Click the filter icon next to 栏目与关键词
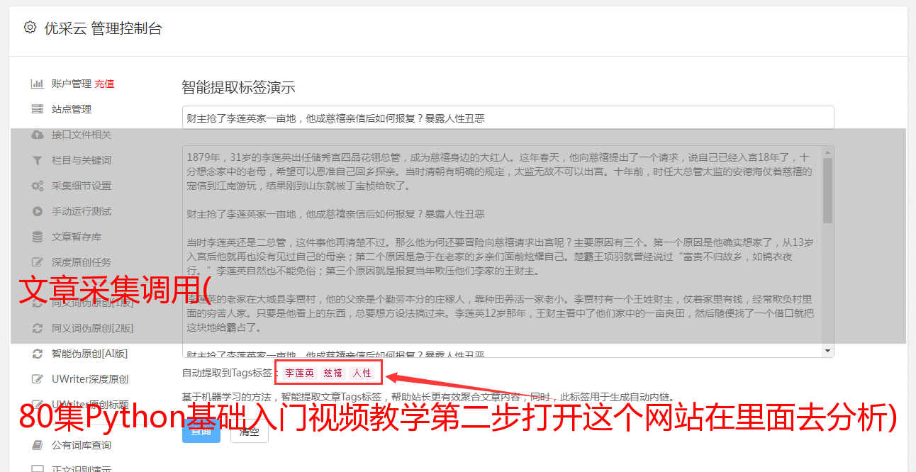The width and height of the screenshot is (916, 472). [38, 160]
